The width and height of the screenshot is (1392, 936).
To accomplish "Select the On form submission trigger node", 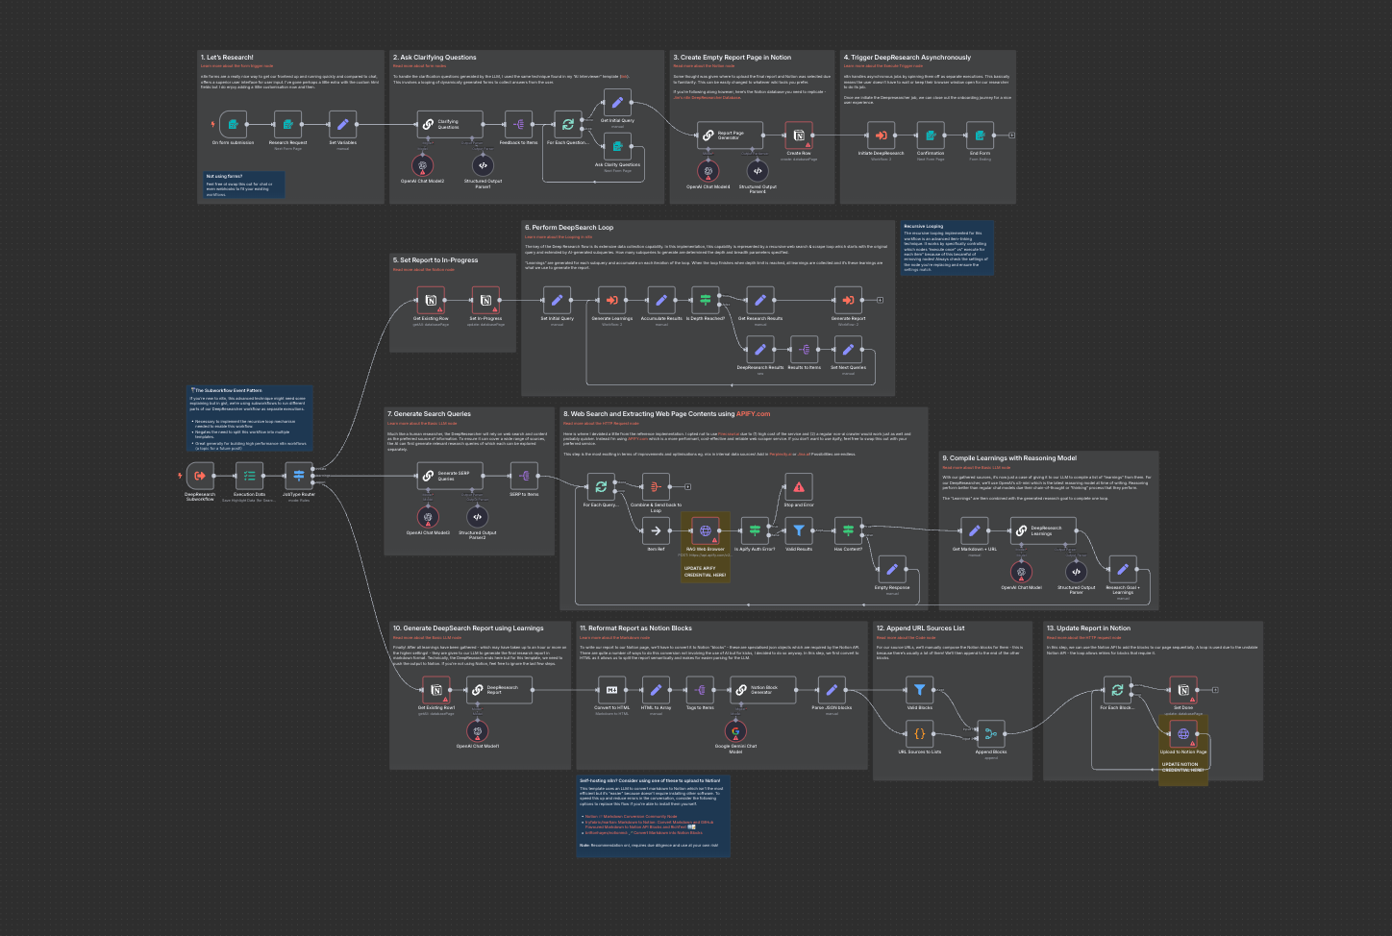I will pos(233,124).
